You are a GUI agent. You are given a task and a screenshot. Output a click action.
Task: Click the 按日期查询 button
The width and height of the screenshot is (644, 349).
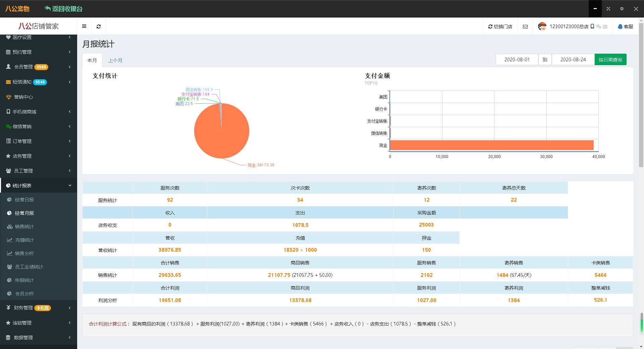[610, 60]
